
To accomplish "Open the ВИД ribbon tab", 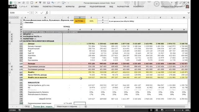I will pyautogui.click(x=111, y=7).
